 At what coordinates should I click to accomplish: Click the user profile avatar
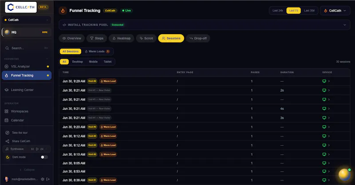(7, 179)
